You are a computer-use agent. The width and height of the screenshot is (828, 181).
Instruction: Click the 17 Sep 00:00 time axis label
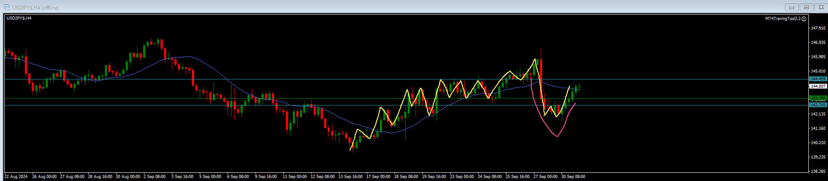tap(378, 177)
